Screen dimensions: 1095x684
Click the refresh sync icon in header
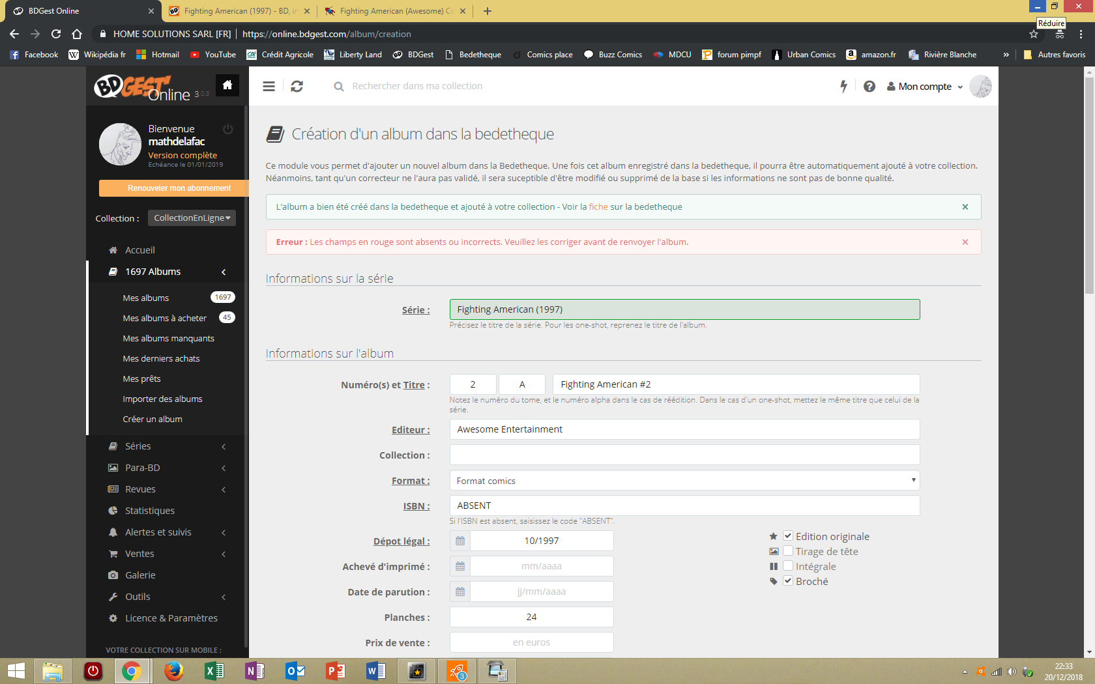[x=297, y=86]
